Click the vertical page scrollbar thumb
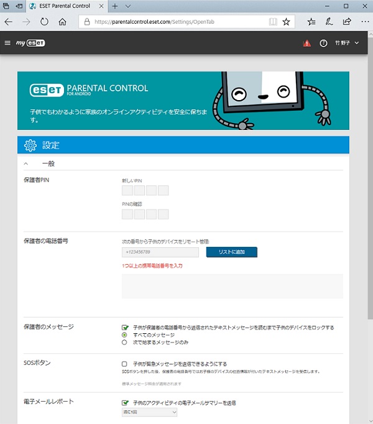Image resolution: width=373 pixels, height=424 pixels. [x=371, y=178]
